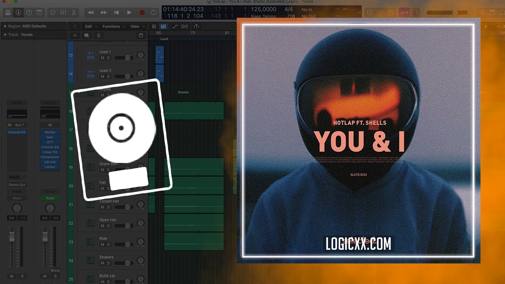
Task: Click the Shakers pan knob
Action: click(140, 261)
